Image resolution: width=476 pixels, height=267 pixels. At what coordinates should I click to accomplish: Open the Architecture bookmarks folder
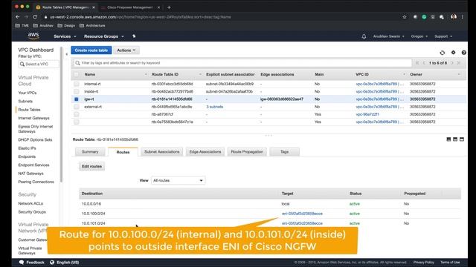92,25
